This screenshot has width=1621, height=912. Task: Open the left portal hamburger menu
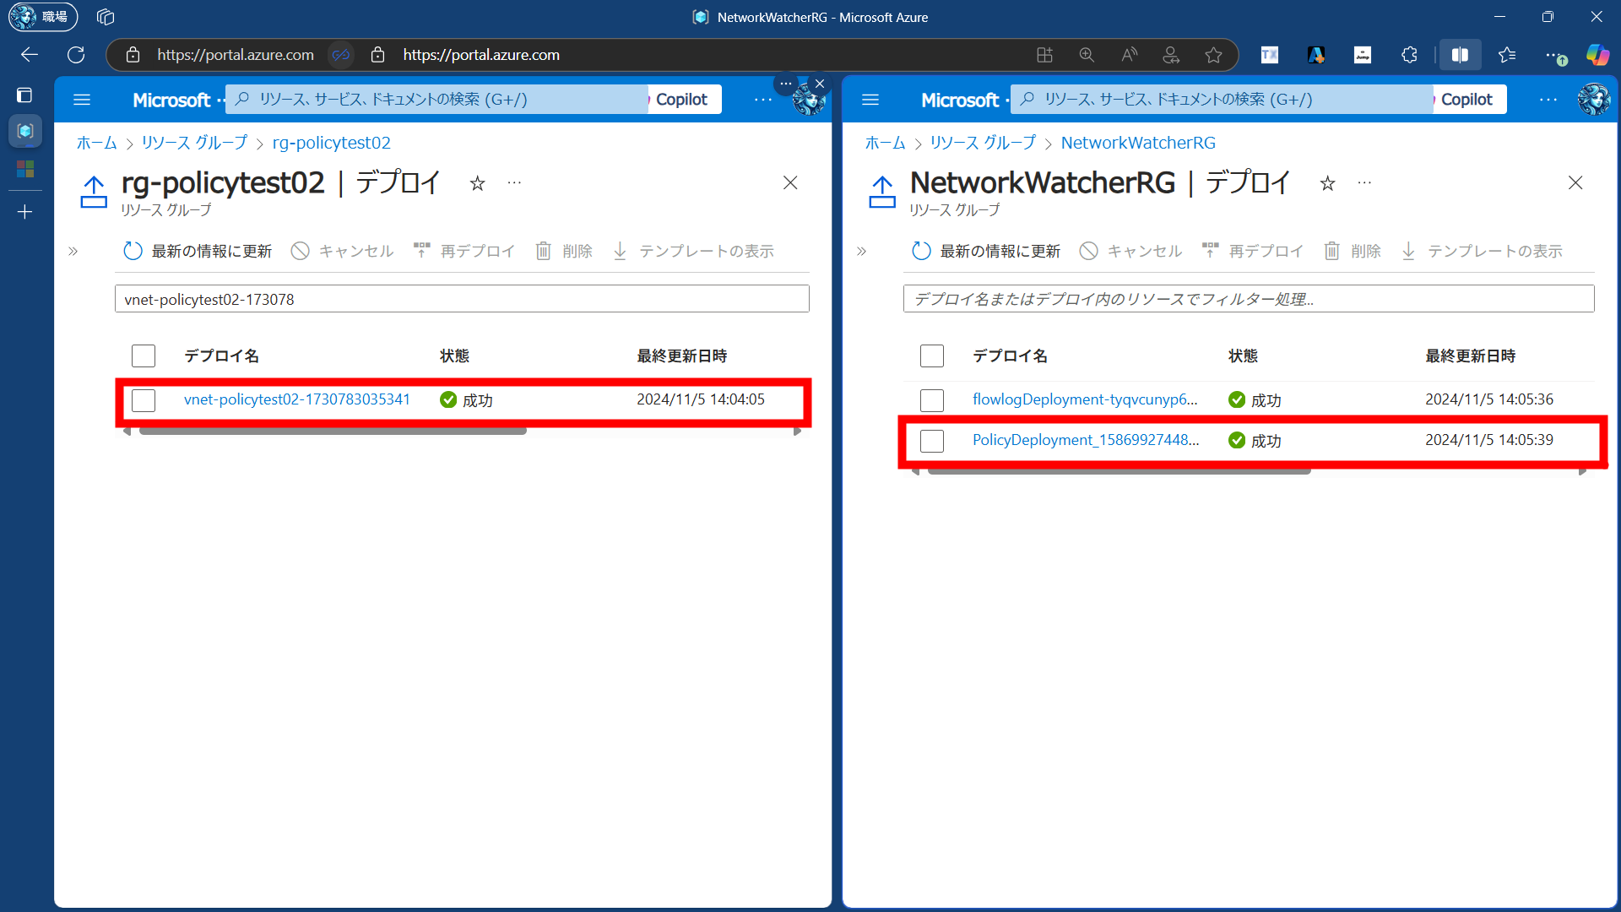[82, 100]
